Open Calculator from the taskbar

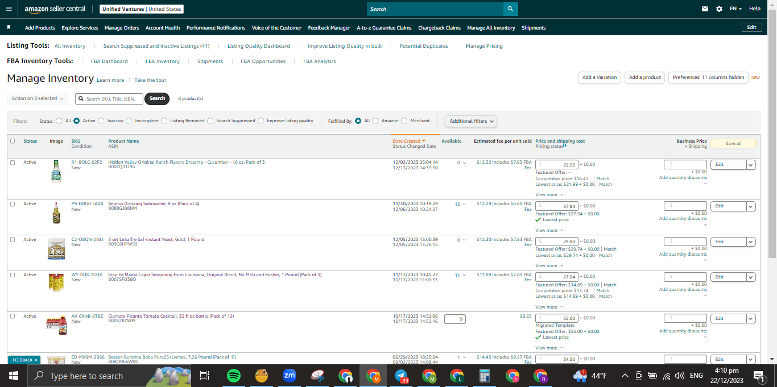coord(485,376)
